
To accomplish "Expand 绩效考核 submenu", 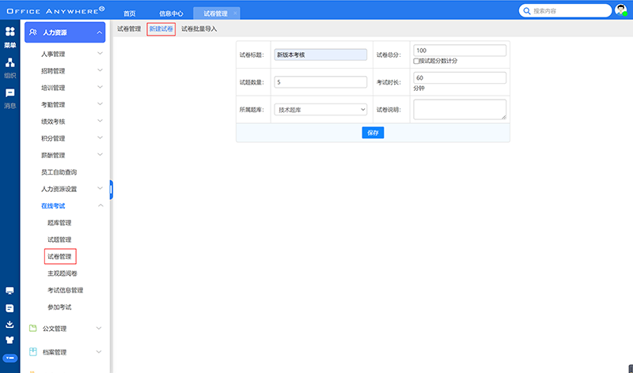I will (x=100, y=121).
